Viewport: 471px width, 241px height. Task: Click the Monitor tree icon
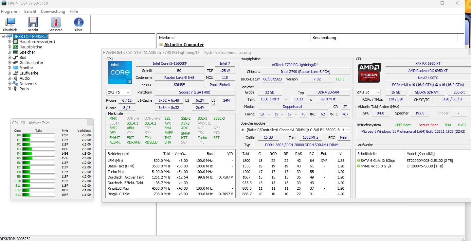(x=15, y=68)
